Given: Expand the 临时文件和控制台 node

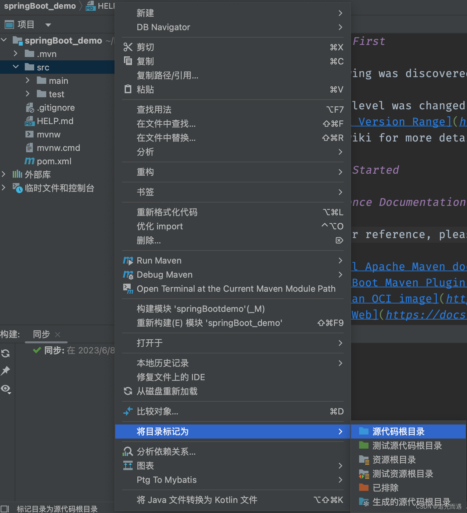Looking at the screenshot, I should (x=4, y=187).
